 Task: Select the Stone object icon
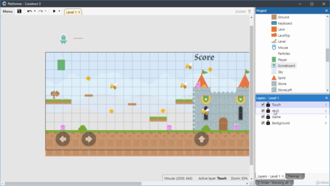point(274,84)
